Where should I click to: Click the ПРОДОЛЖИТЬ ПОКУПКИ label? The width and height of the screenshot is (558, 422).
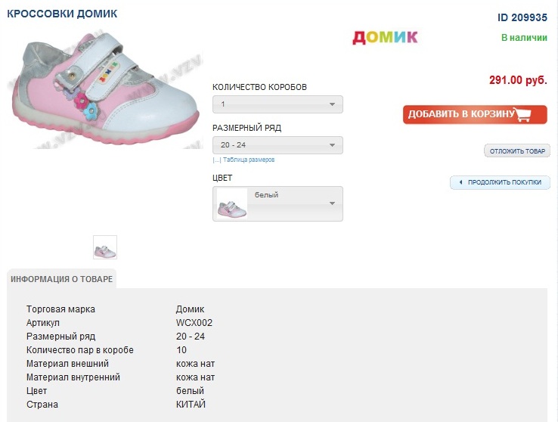[504, 182]
